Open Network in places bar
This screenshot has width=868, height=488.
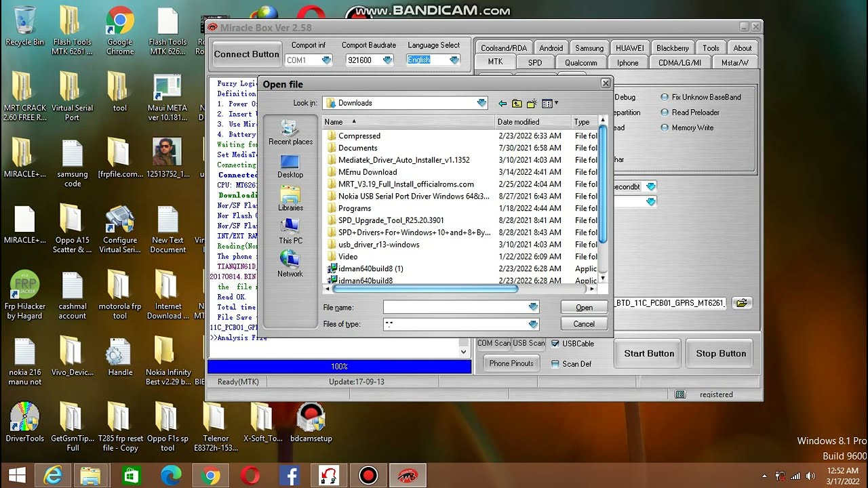(290, 264)
